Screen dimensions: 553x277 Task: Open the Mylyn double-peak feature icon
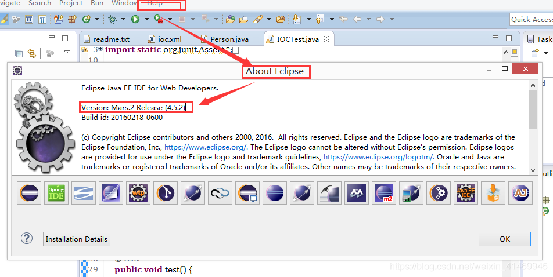(357, 193)
